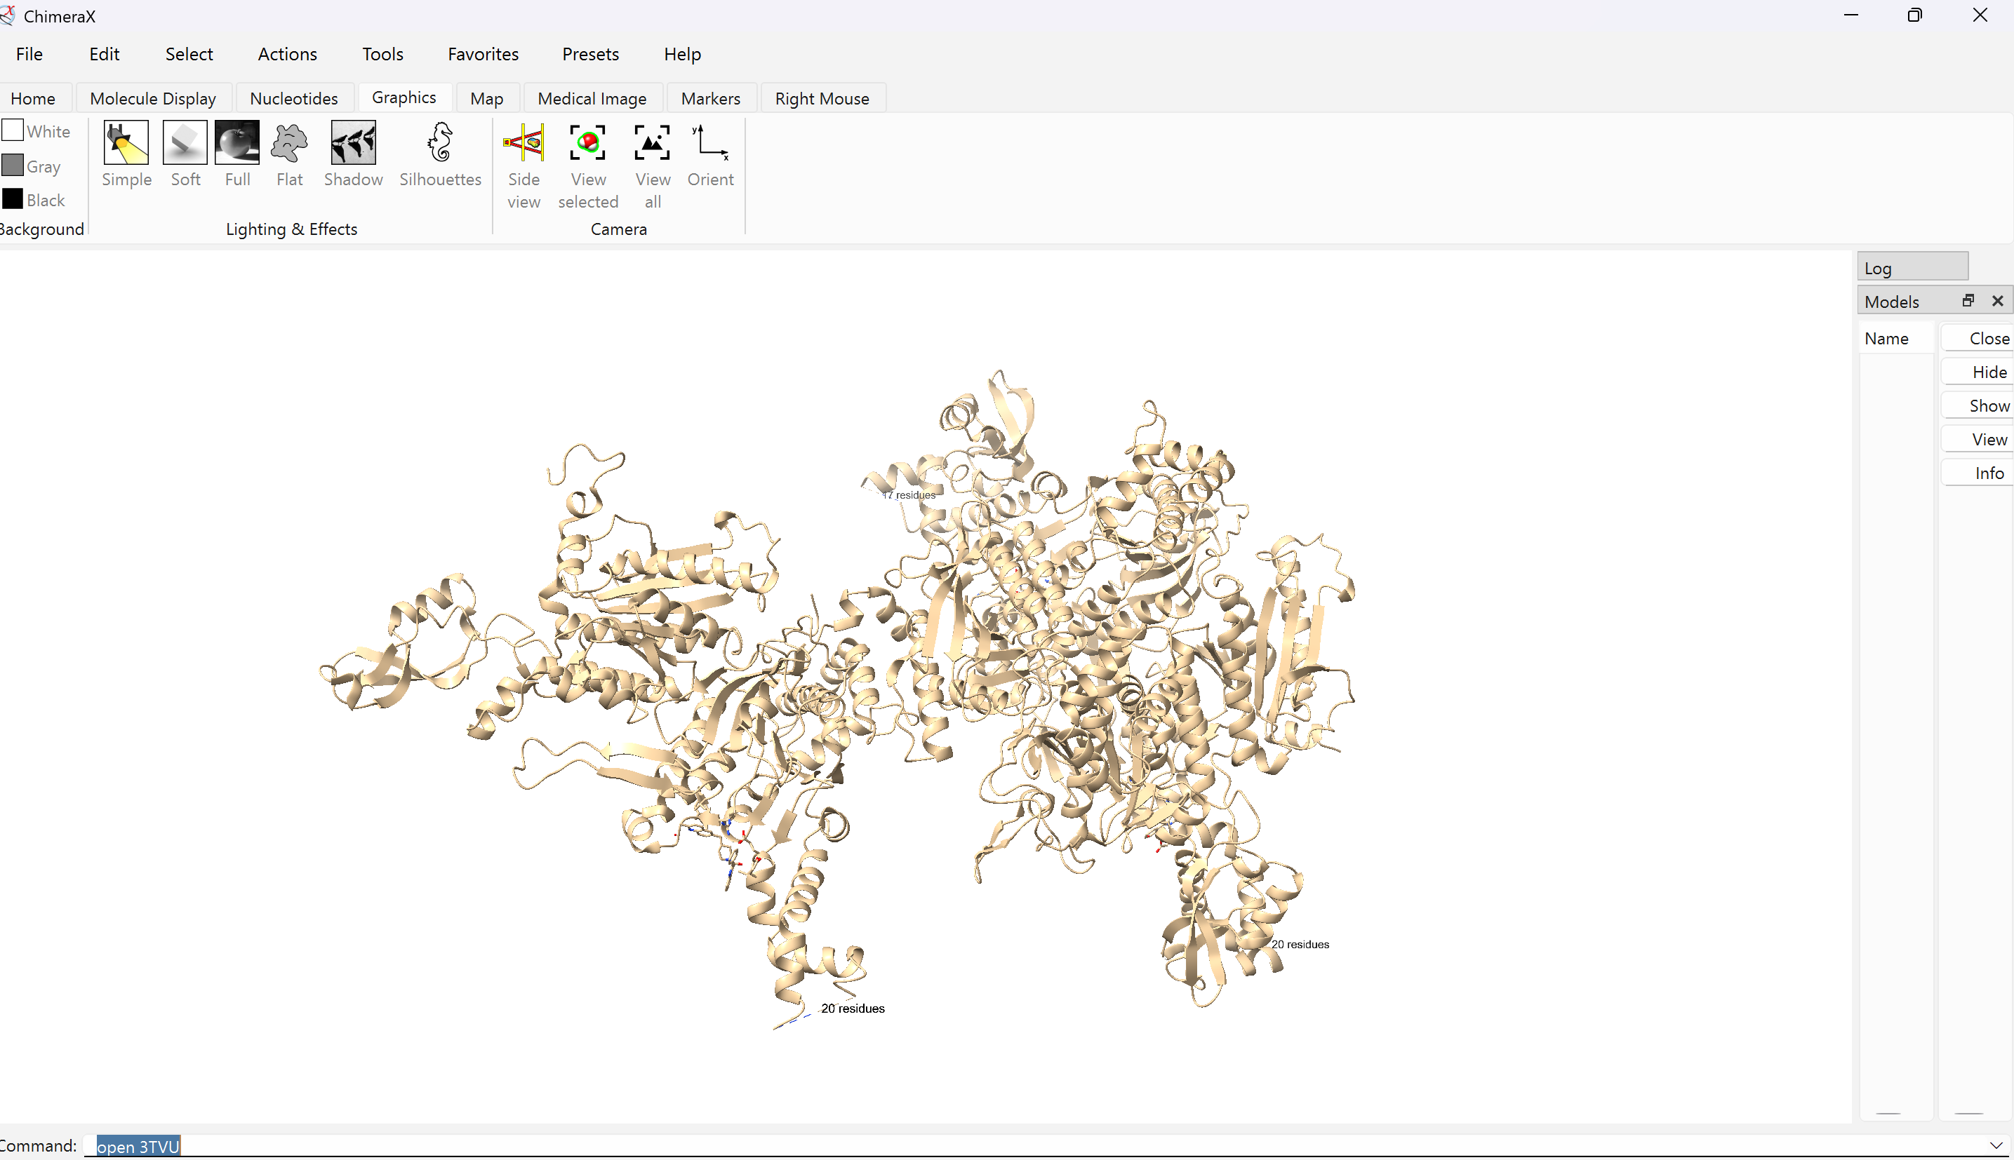
Task: Expand command history dropdown arrow
Action: point(1996,1146)
